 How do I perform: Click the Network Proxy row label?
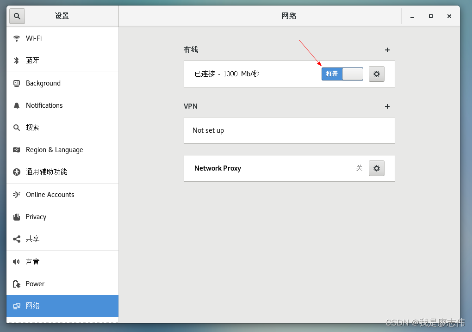217,168
